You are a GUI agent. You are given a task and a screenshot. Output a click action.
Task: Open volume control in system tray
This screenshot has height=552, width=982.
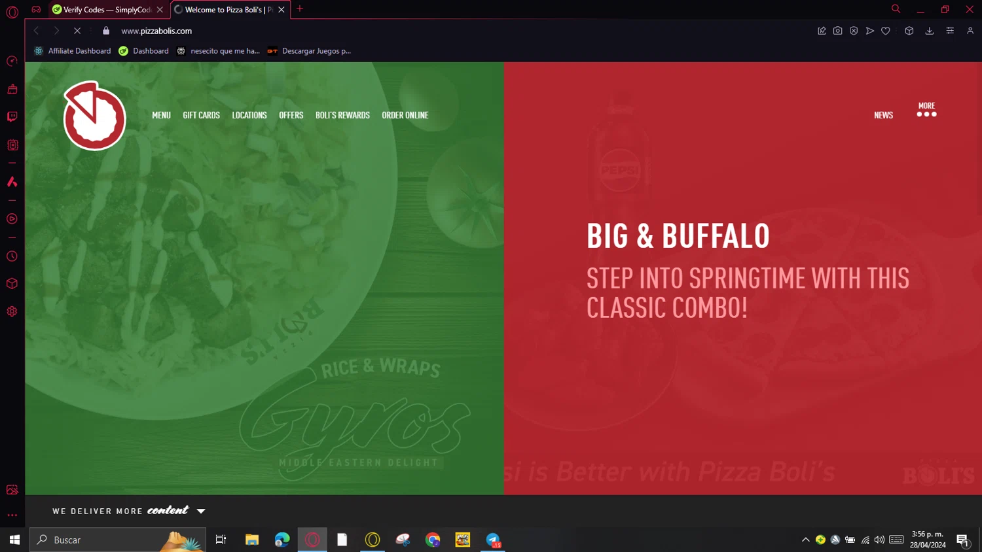[x=879, y=540]
